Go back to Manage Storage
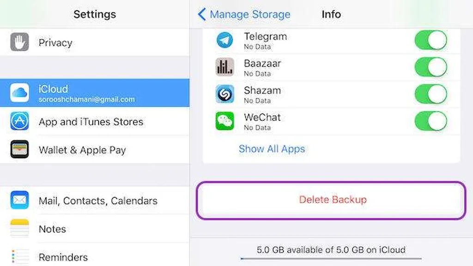 (x=244, y=14)
